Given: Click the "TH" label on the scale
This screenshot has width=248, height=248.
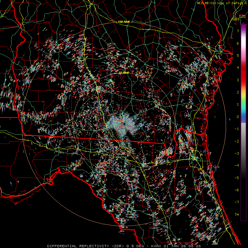Looking at the screenshot, I should pyautogui.click(x=237, y=215).
